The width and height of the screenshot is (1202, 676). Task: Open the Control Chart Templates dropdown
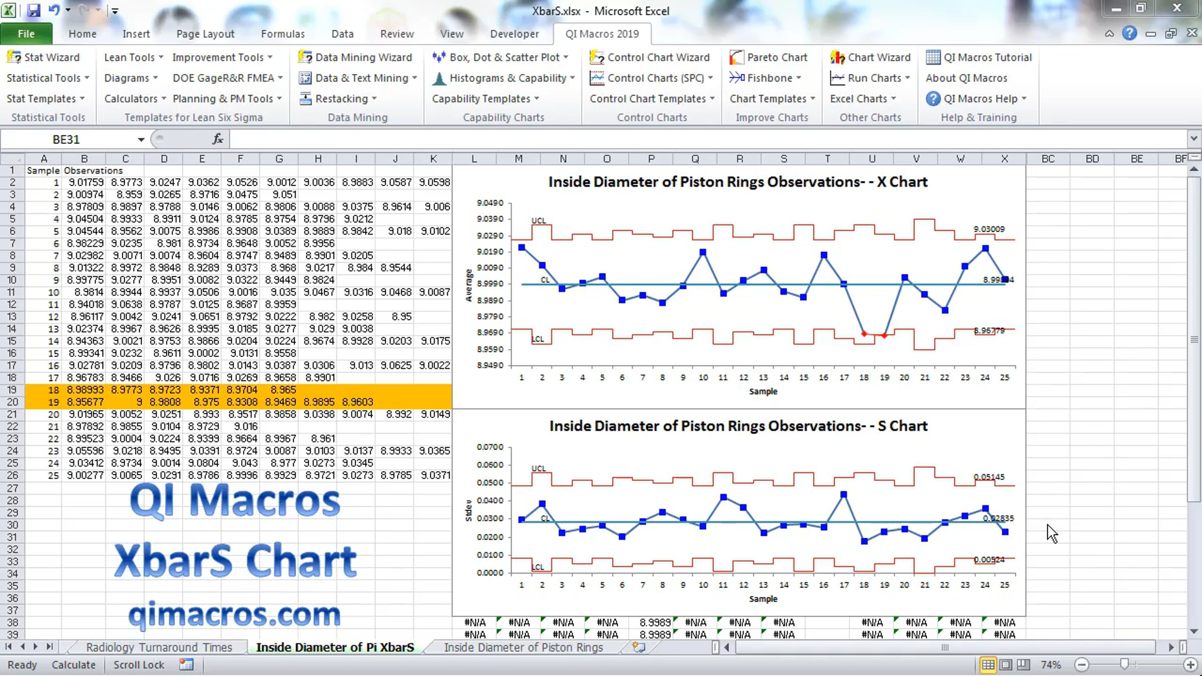click(652, 99)
